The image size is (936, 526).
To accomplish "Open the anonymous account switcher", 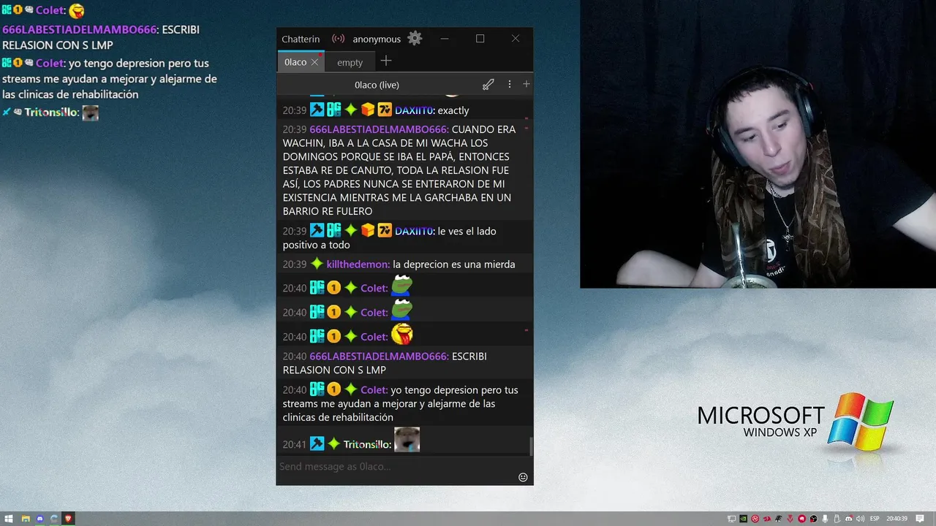I will 377,39.
